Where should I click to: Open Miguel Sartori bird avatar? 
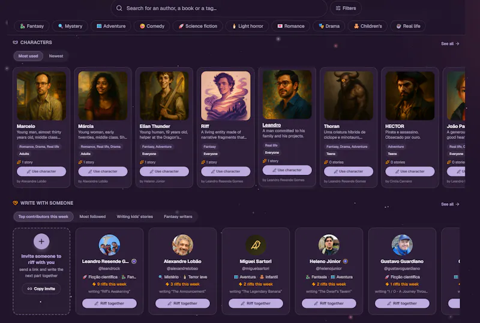pos(256,245)
